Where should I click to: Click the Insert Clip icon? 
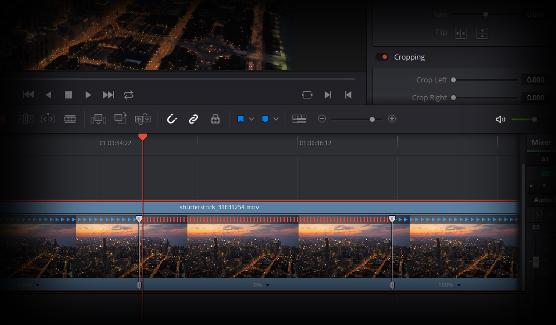click(98, 119)
